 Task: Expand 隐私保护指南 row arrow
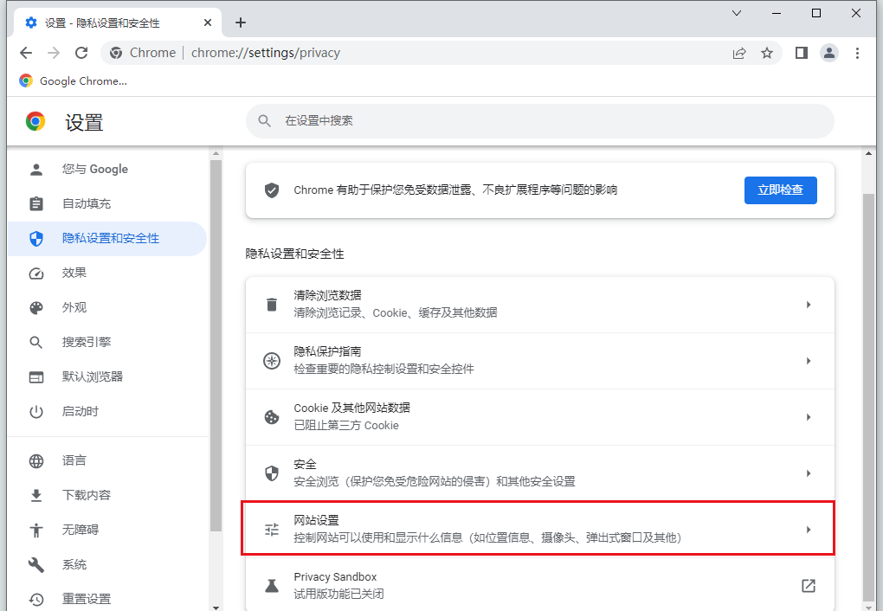[808, 361]
